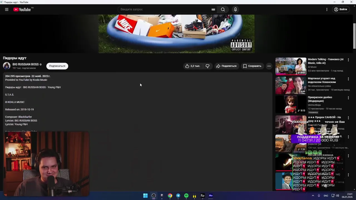
Task: Click the "Подписаться" subscribe button
Action: click(x=57, y=66)
